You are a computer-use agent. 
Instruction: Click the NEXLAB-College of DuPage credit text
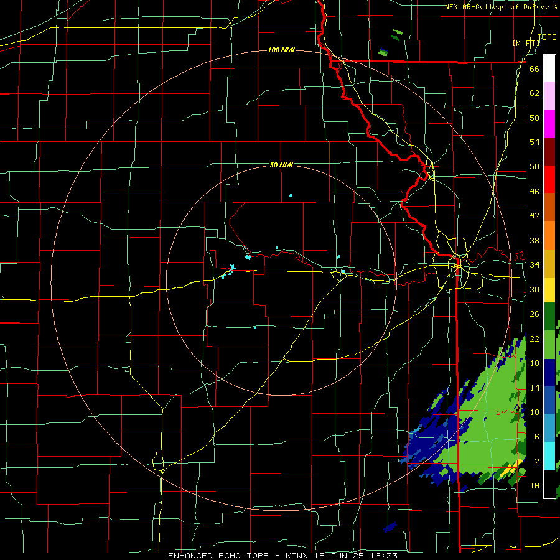click(502, 7)
